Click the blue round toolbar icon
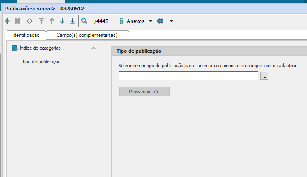 (x=160, y=21)
